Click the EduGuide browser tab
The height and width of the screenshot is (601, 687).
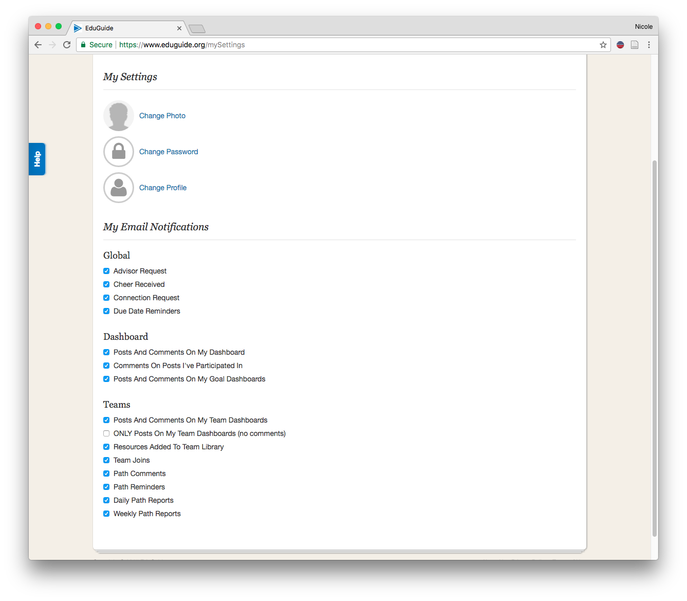click(x=127, y=28)
